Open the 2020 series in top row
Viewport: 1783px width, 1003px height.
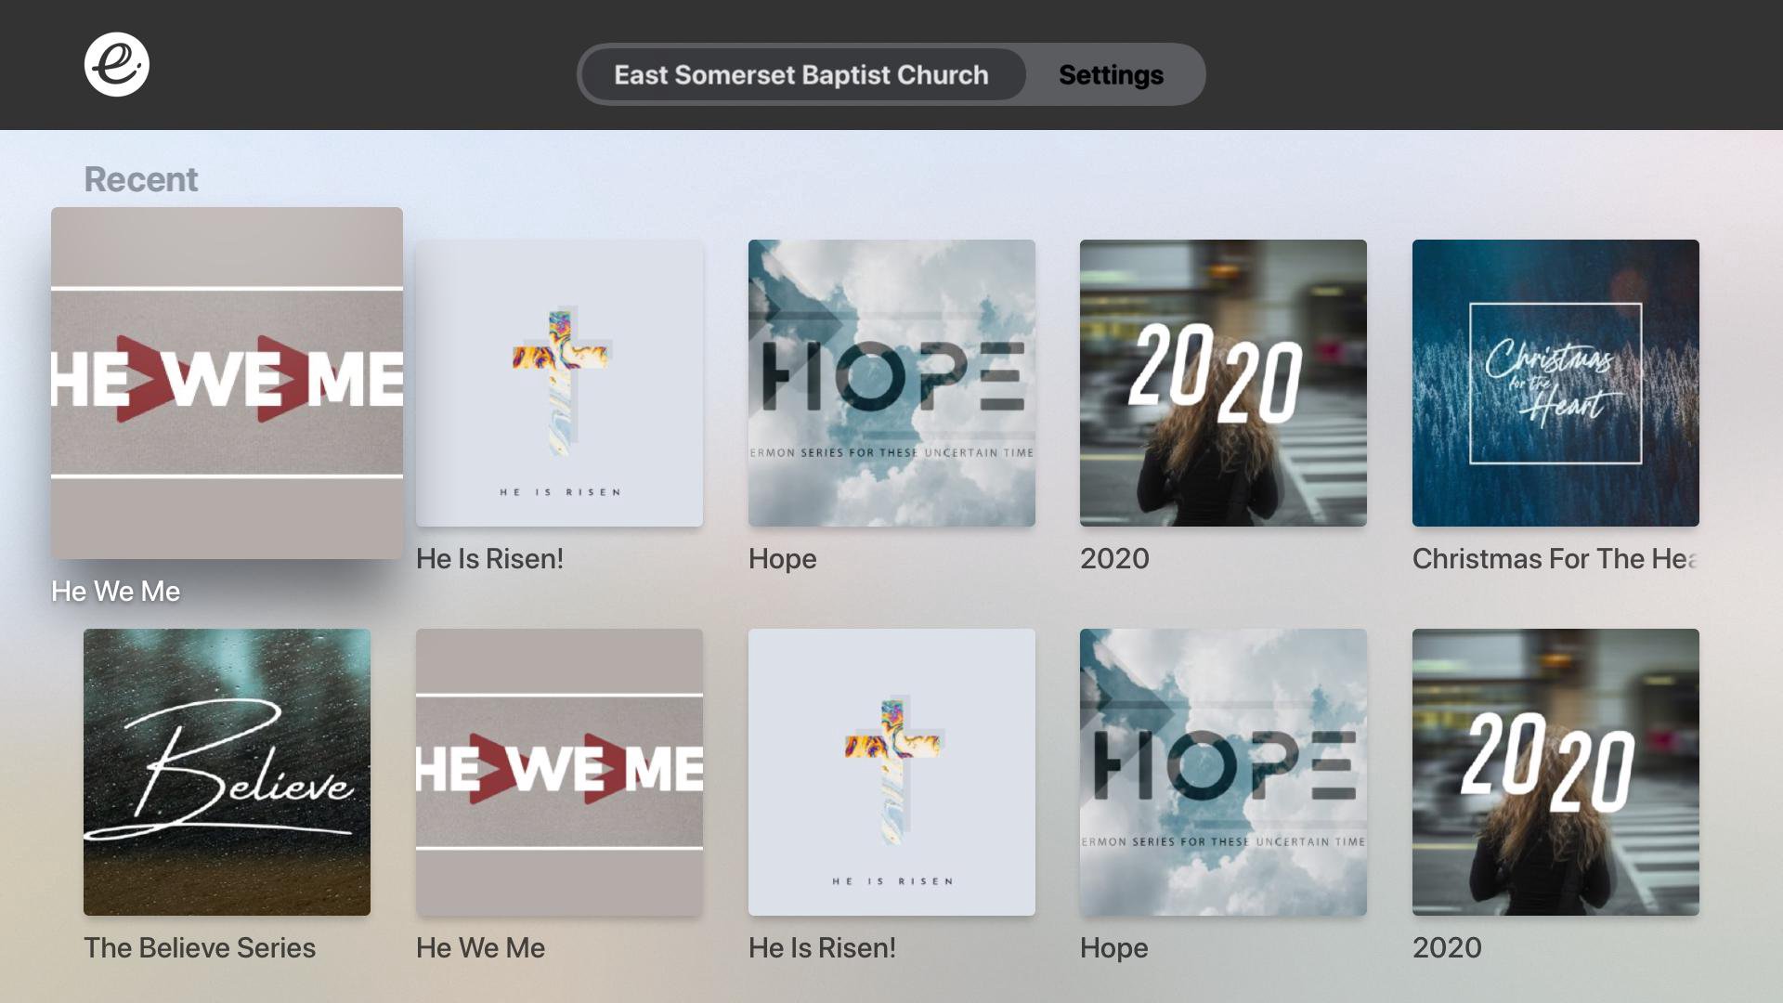(1223, 383)
